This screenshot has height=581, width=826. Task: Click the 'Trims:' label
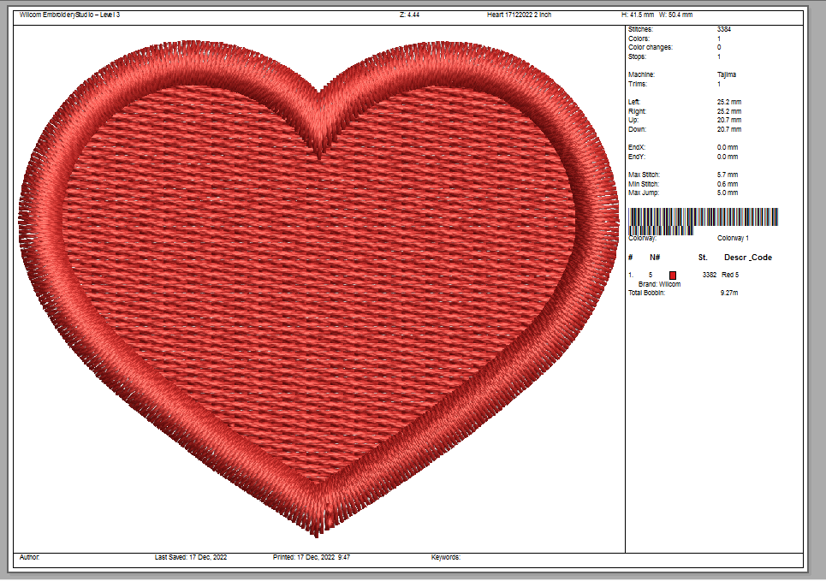click(638, 84)
